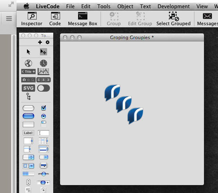This screenshot has width=218, height=193.
Task: Select the image control icon
Action: tap(28, 190)
